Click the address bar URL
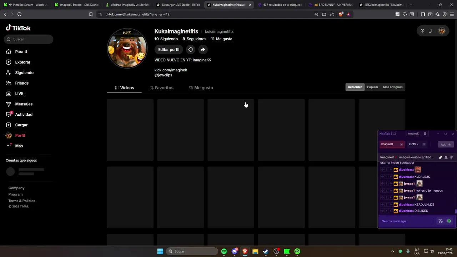The width and height of the screenshot is (457, 257). [x=137, y=14]
